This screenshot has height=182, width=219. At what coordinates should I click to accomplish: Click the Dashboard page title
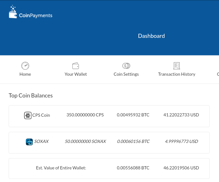tap(151, 36)
